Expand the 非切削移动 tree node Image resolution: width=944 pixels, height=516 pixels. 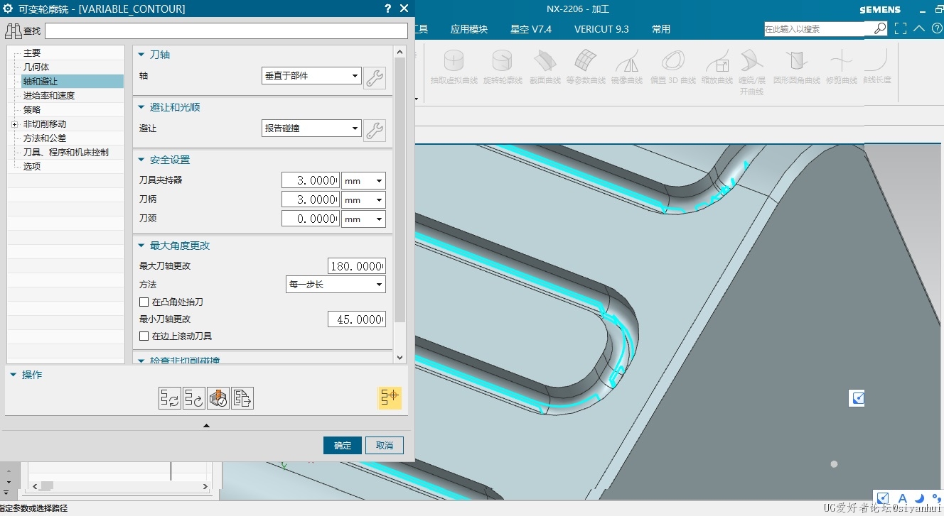pos(14,124)
